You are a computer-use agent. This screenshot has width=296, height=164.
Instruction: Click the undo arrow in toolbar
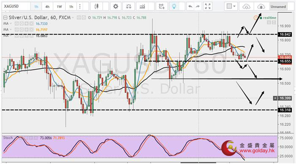coord(190,7)
